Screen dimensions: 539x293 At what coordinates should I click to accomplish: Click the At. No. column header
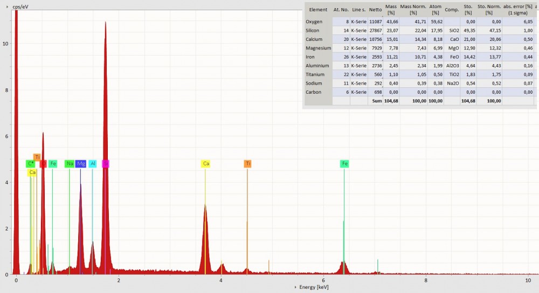[341, 10]
